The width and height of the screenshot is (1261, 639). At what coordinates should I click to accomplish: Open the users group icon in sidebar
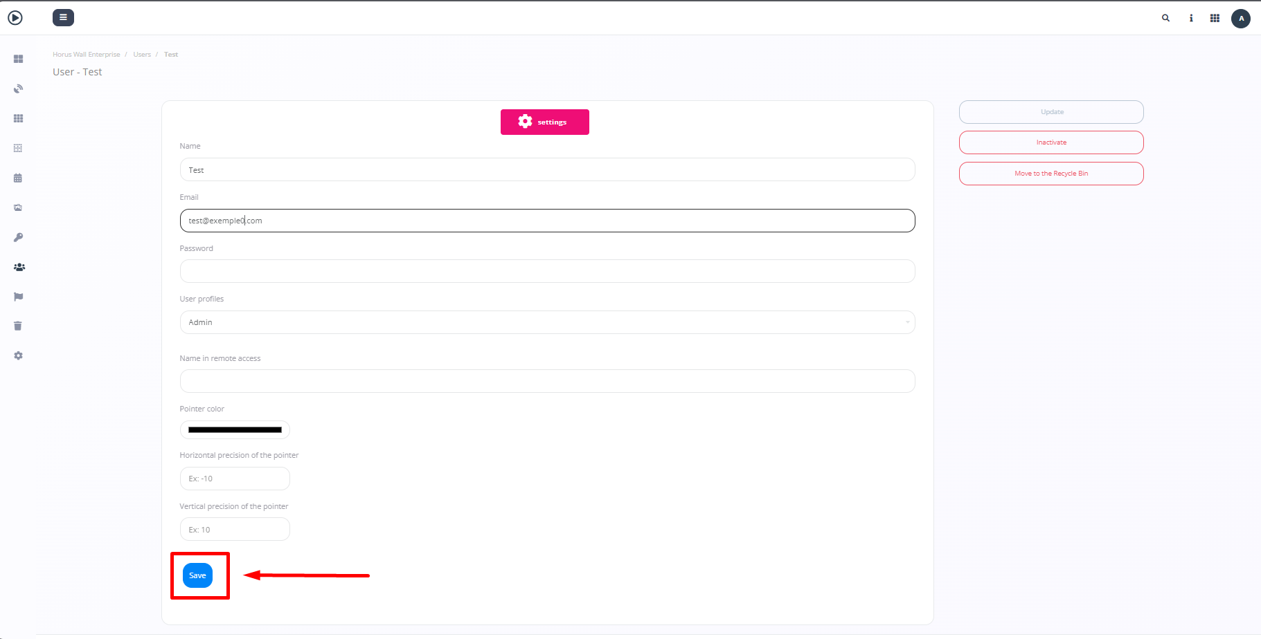(19, 267)
